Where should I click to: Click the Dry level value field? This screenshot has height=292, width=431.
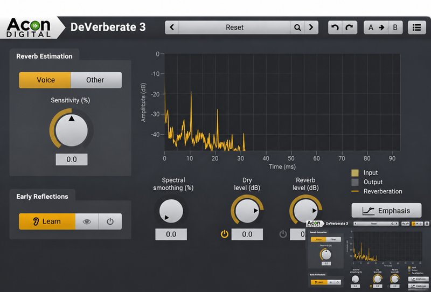(247, 234)
